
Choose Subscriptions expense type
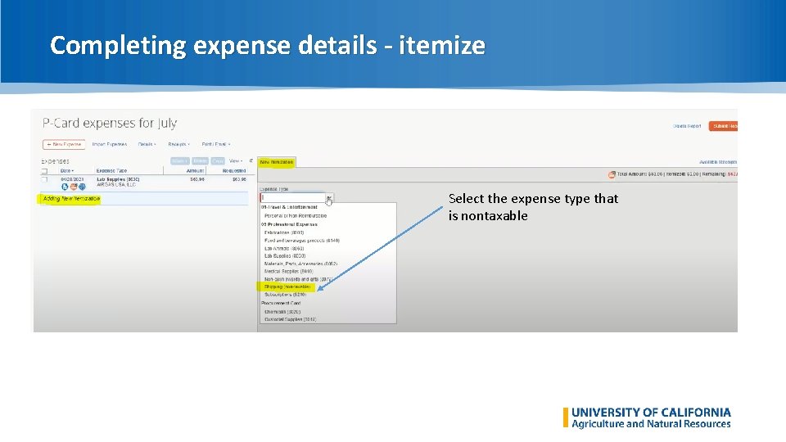285,295
